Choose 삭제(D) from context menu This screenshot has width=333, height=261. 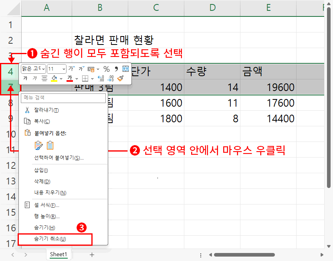click(x=63, y=182)
